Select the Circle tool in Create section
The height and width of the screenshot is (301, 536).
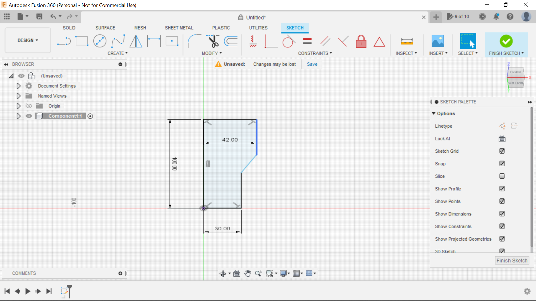(100, 41)
